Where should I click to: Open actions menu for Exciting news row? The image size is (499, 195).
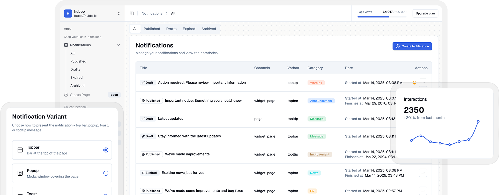[x=423, y=173]
